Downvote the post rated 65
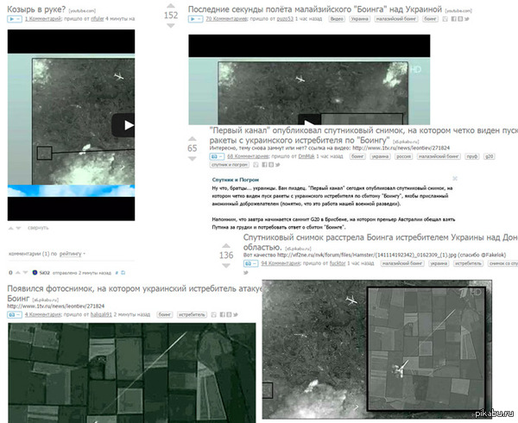Image resolution: width=518 pixels, height=423 pixels. point(192,159)
